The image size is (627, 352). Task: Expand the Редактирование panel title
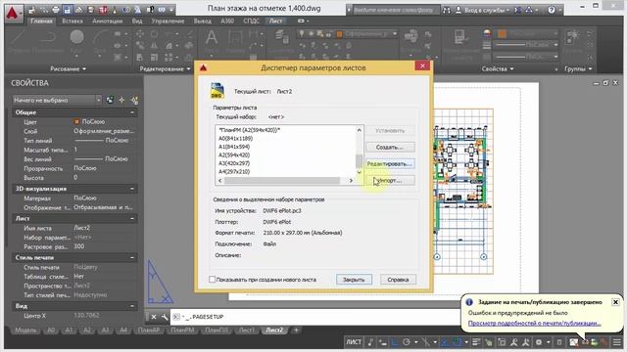coord(165,69)
